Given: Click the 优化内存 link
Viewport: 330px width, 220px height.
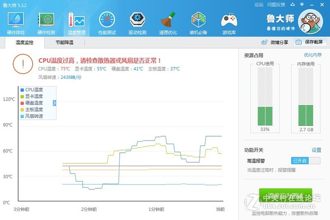Looking at the screenshot, I should point(313,55).
